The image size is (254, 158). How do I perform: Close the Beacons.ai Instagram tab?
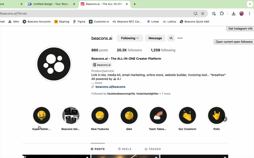127,4
